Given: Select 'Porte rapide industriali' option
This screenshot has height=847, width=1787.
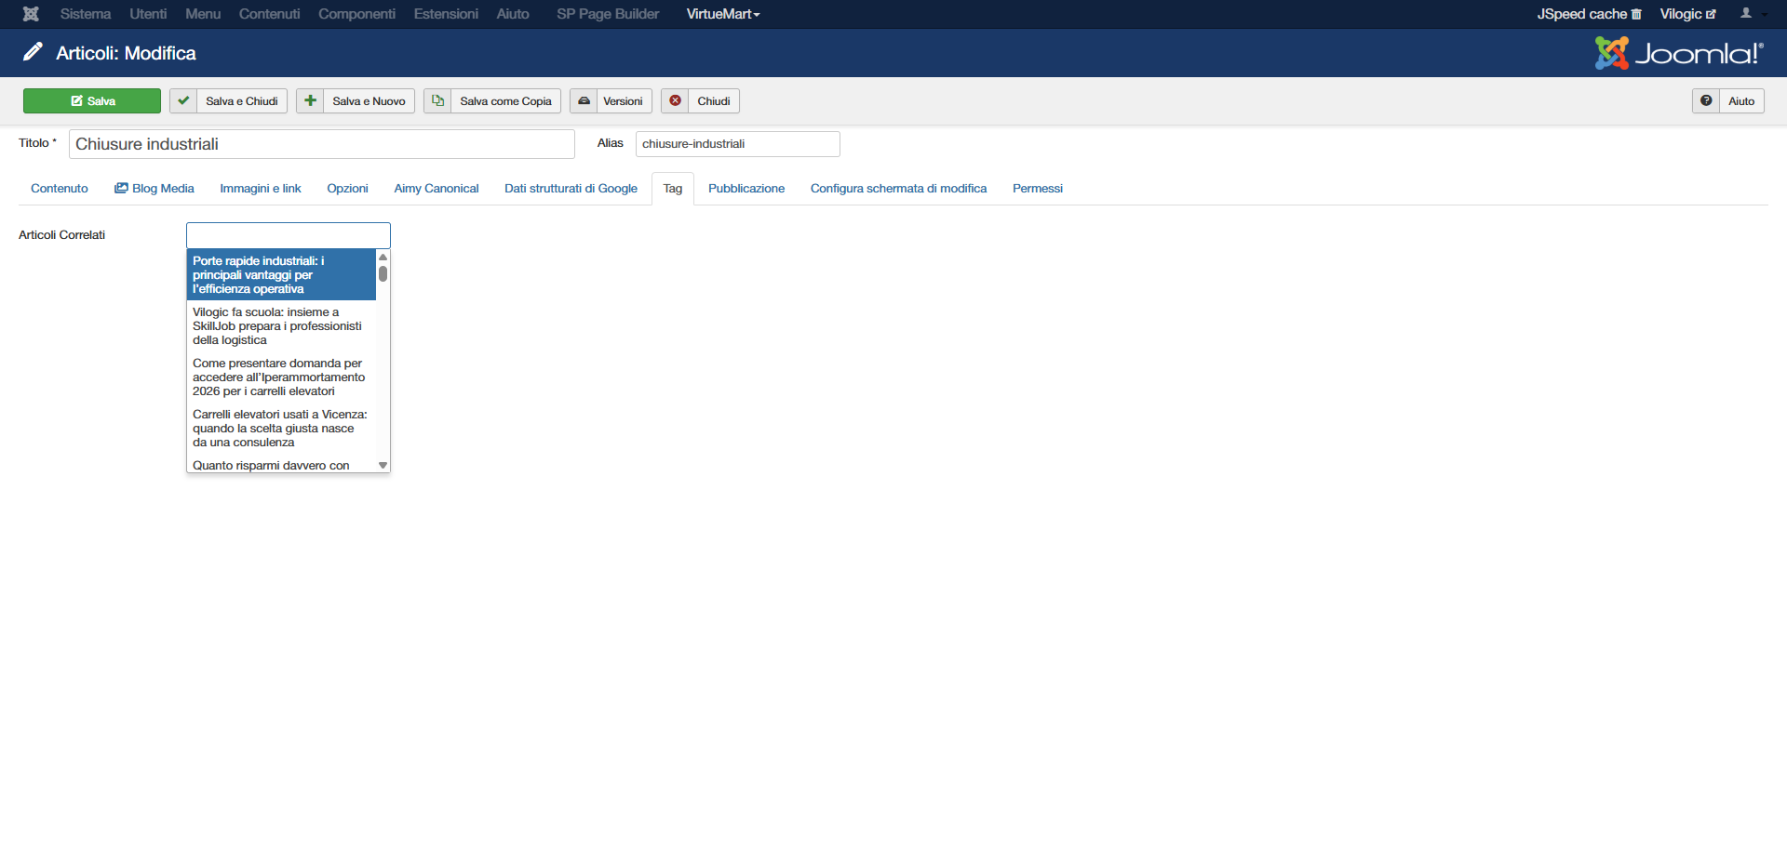Looking at the screenshot, I should click(x=281, y=274).
